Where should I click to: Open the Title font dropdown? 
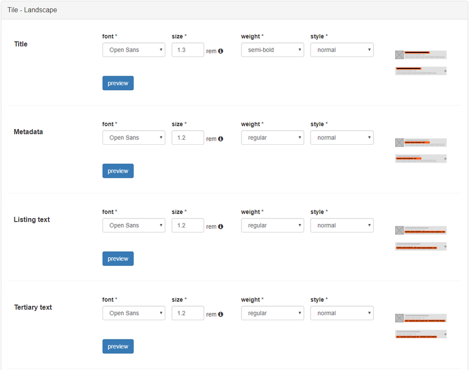pyautogui.click(x=134, y=50)
